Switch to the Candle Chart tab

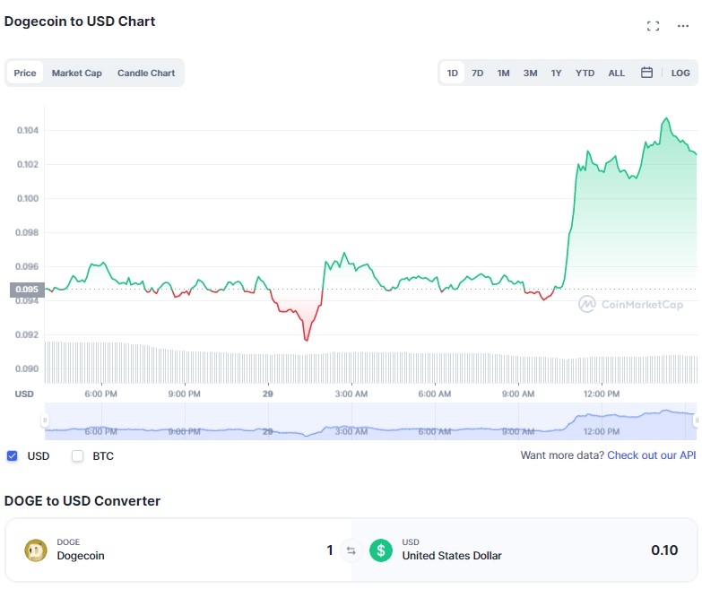[x=146, y=73]
